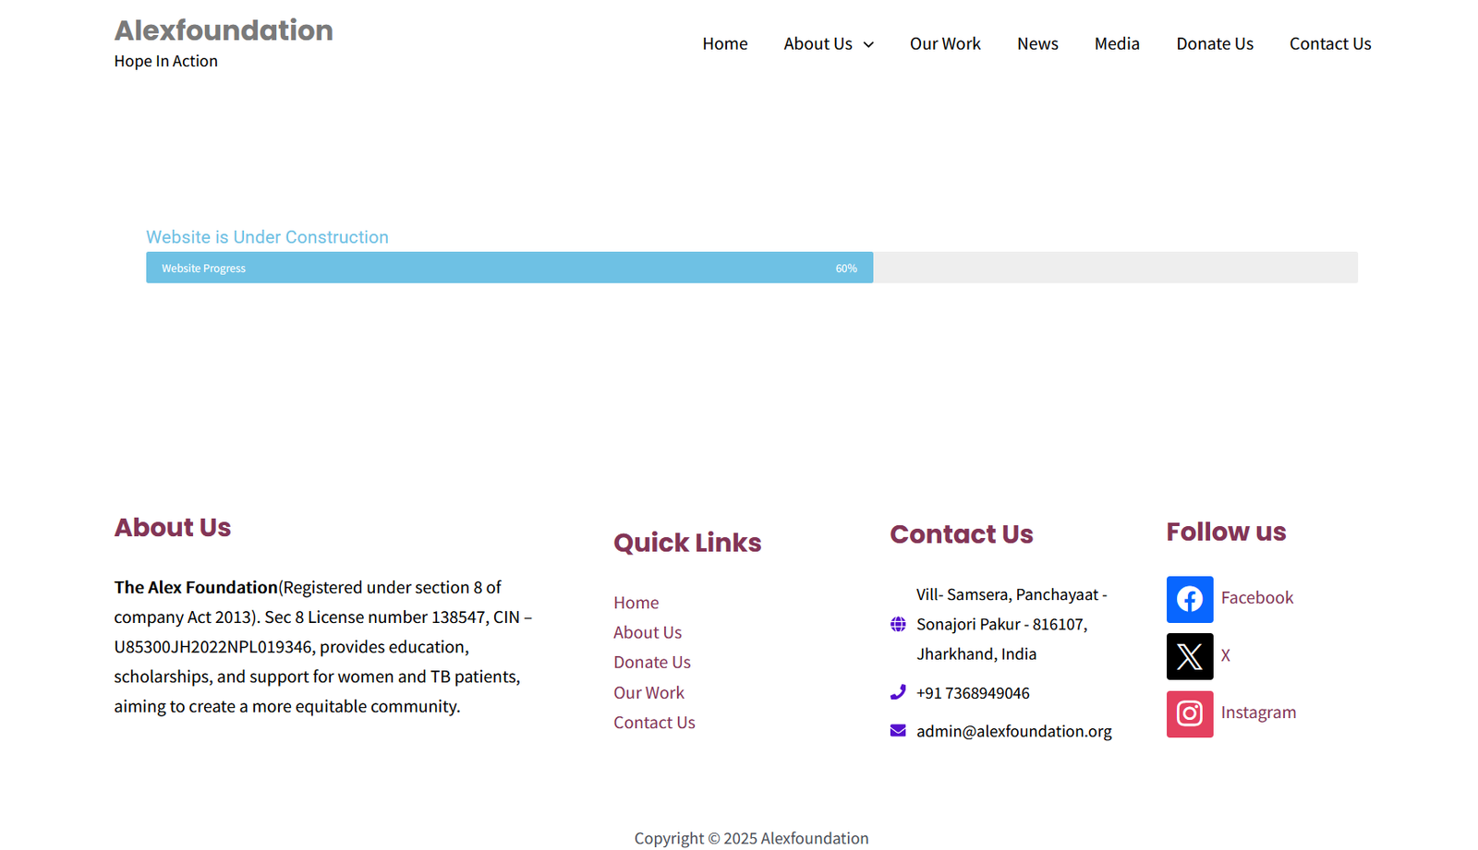Navigate to Donate Us in Quick Links
Screen dimensions: 1478x850
click(x=652, y=662)
